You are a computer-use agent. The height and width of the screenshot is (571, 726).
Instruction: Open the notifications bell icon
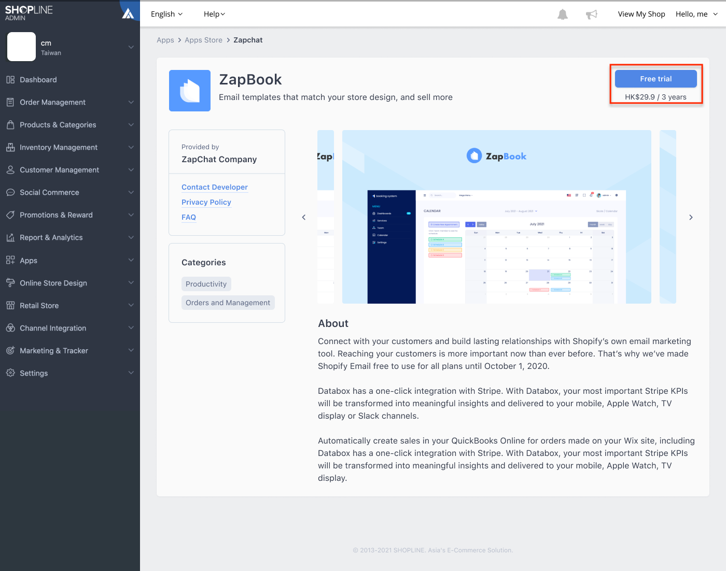[x=563, y=15]
